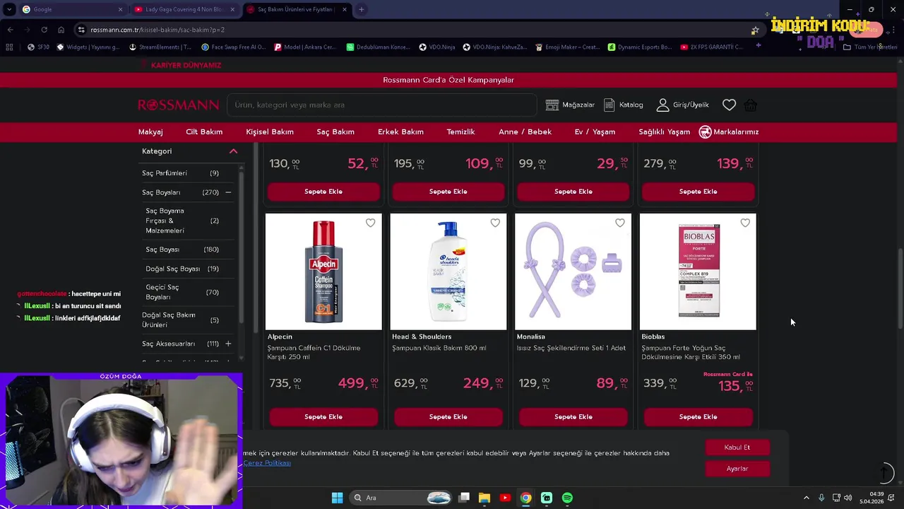Open the Katalog link

(x=623, y=105)
